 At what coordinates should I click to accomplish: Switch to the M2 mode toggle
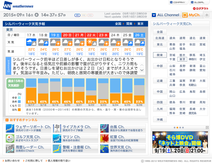click(84, 15)
